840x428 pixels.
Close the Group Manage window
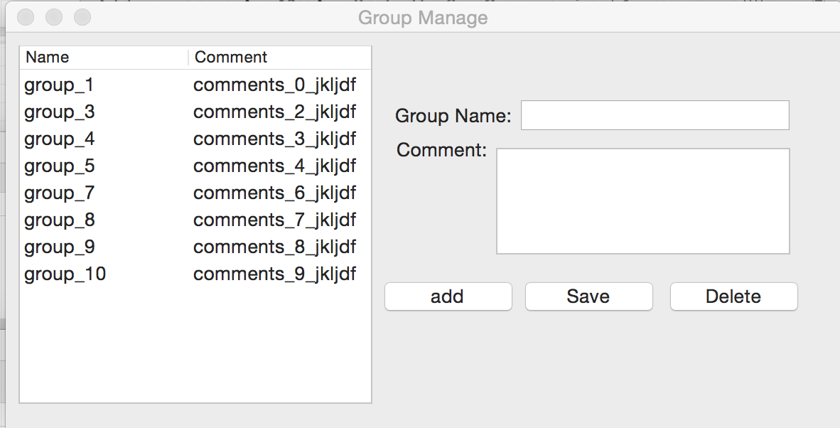coord(26,17)
